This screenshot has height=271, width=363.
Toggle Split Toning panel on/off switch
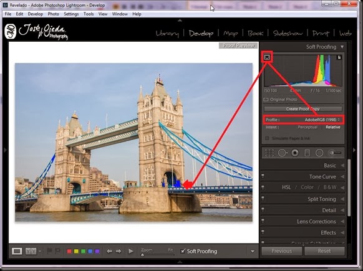pyautogui.click(x=263, y=198)
